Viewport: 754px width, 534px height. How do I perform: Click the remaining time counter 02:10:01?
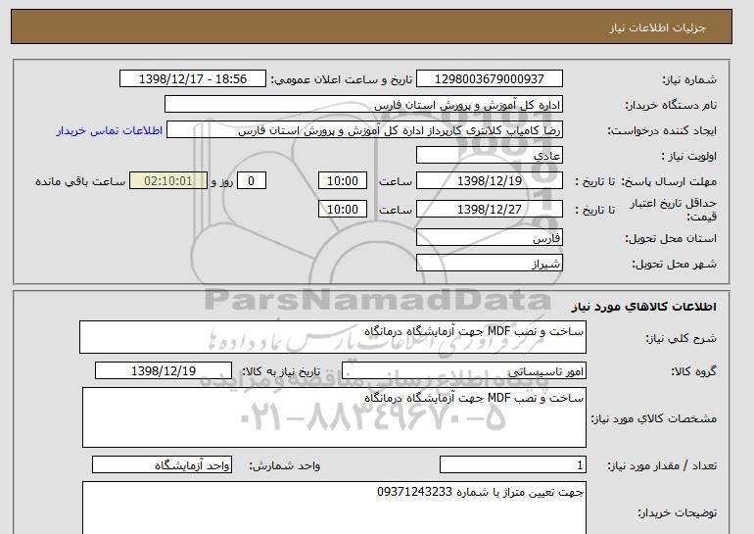[x=168, y=181]
